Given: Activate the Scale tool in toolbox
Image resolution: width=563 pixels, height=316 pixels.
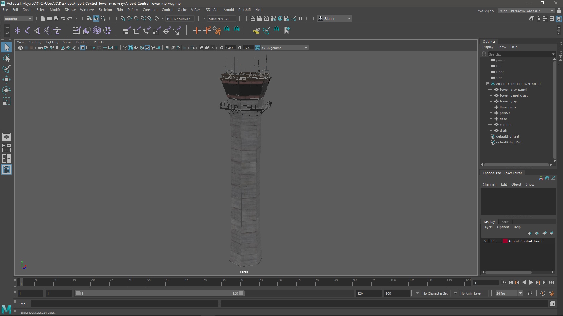Looking at the screenshot, I should (6, 101).
